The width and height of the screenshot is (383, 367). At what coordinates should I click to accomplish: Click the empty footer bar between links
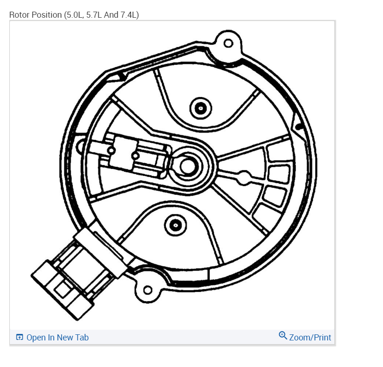click(183, 338)
